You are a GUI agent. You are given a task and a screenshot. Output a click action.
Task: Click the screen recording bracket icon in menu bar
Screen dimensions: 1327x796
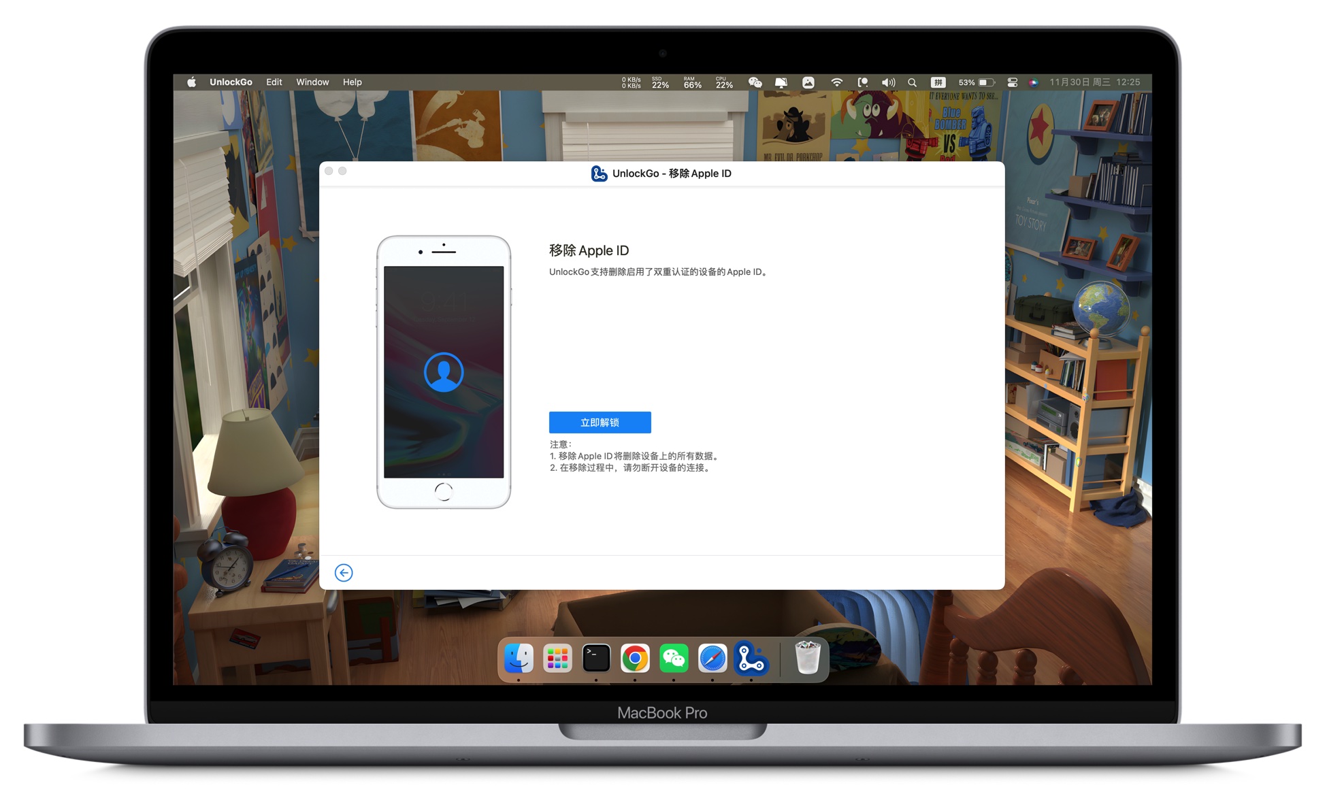coord(862,82)
